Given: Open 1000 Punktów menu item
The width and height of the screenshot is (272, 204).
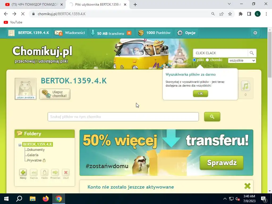Looking at the screenshot, I should tap(154, 33).
